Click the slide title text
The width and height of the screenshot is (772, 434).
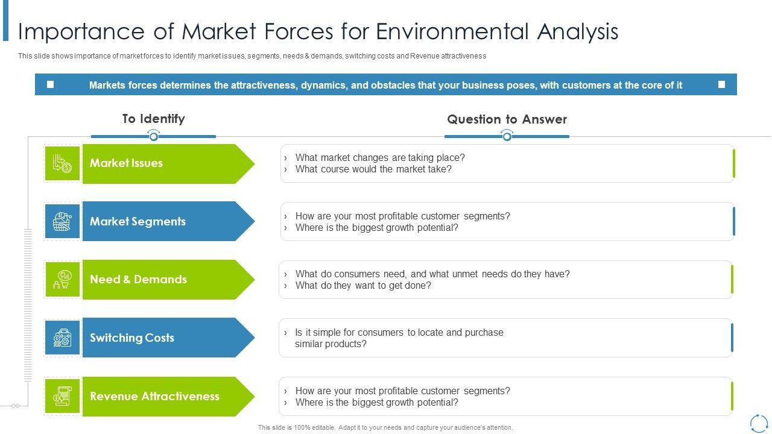tap(318, 31)
